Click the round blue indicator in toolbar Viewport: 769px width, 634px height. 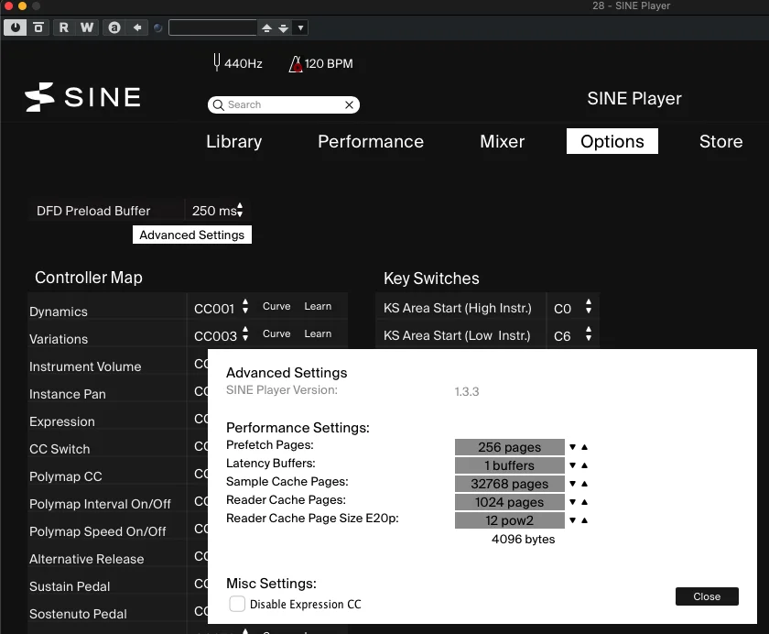pyautogui.click(x=157, y=28)
